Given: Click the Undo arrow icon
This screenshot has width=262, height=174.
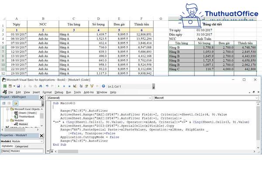Looking at the screenshot, I should click(x=47, y=86).
